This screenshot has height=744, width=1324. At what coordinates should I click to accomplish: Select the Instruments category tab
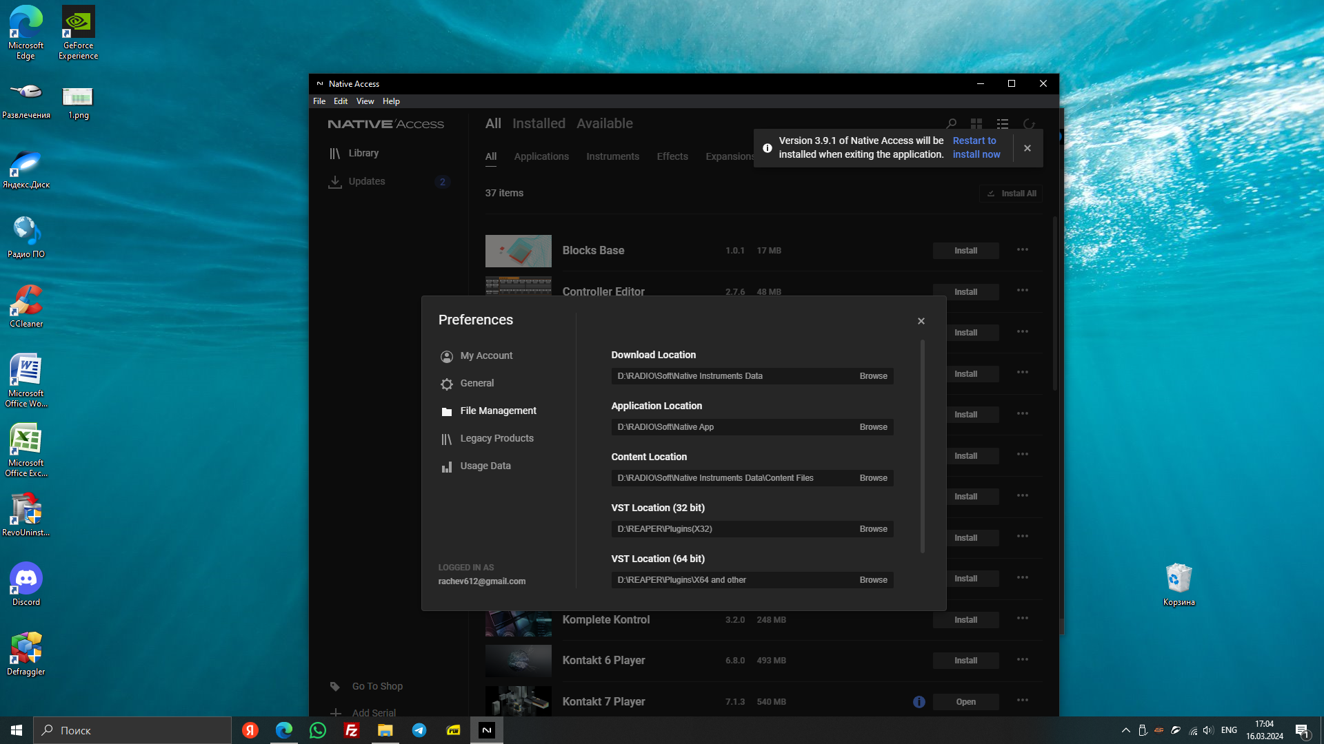(x=612, y=157)
